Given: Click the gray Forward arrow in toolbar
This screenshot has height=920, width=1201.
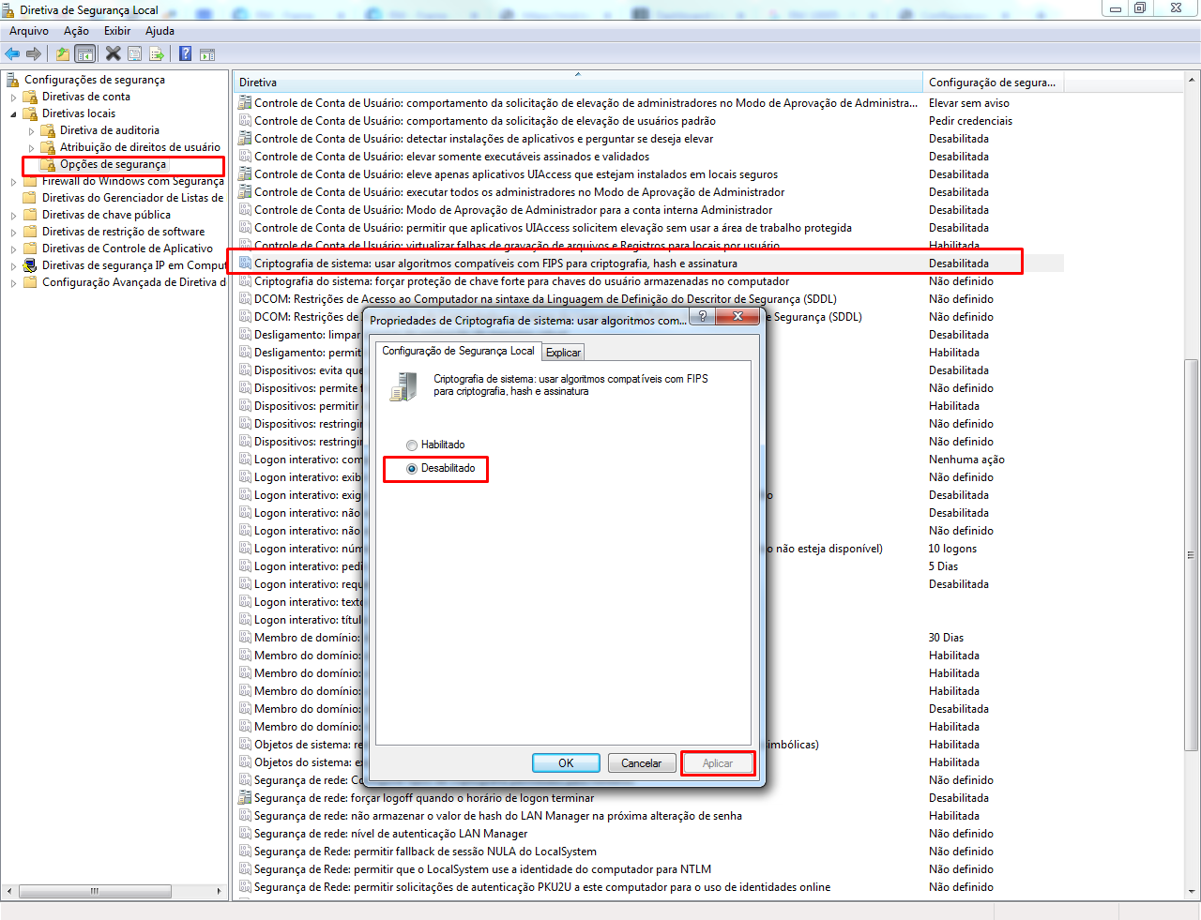Looking at the screenshot, I should pyautogui.click(x=34, y=54).
